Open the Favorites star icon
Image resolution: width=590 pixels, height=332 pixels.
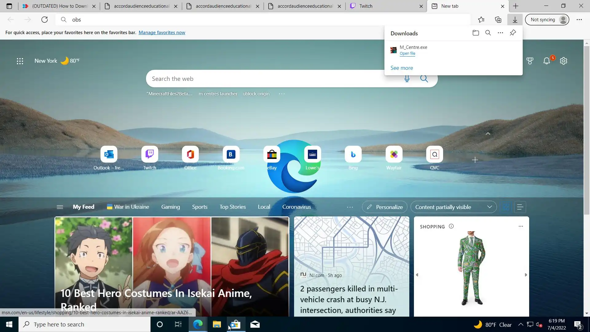coord(481,20)
